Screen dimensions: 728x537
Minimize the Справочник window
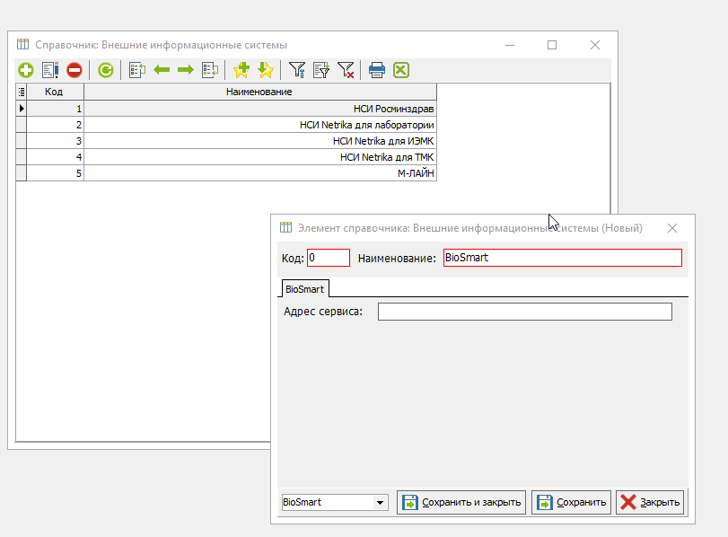tap(510, 45)
